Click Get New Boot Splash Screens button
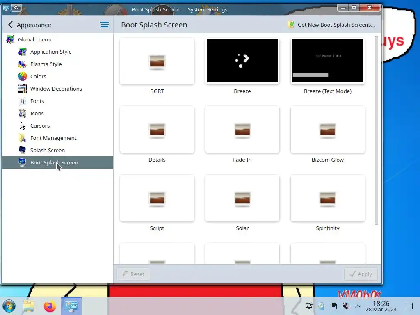 331,25
